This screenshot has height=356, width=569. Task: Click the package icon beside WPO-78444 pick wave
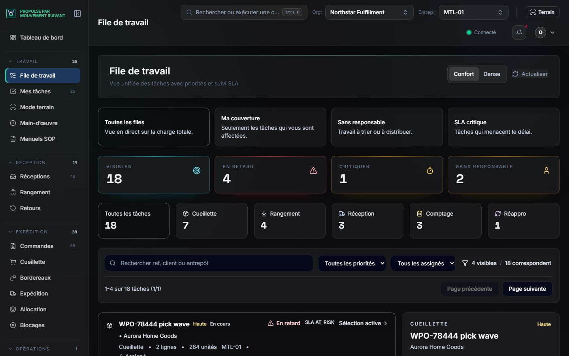click(x=109, y=325)
